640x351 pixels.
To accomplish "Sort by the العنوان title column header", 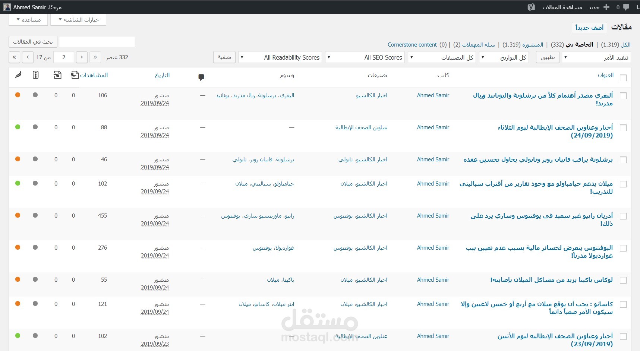I will pos(606,75).
